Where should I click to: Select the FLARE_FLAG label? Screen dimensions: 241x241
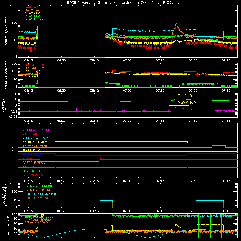[x=31, y=150]
